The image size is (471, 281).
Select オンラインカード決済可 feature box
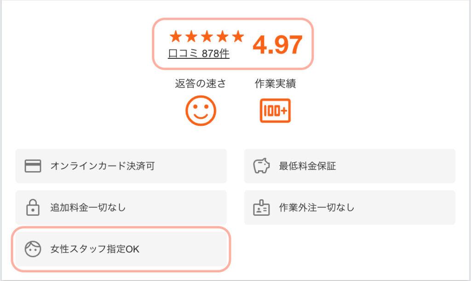121,166
